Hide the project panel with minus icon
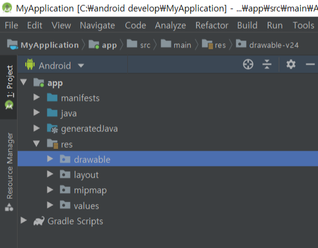Screen dimensions: 318x248 pos(310,64)
